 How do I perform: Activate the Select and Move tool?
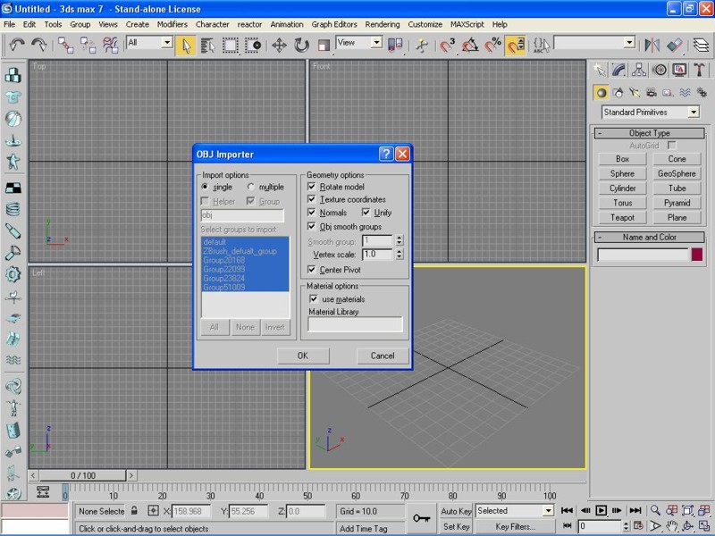click(279, 46)
